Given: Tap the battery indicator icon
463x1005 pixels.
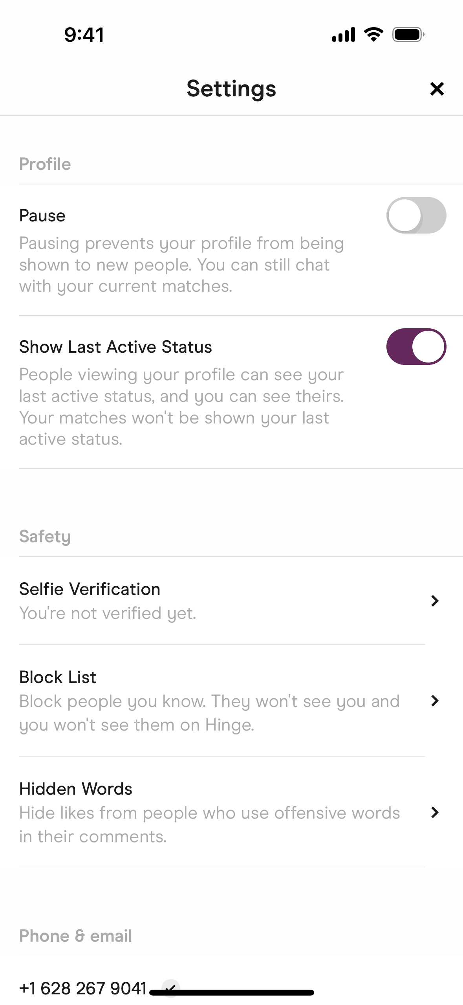Looking at the screenshot, I should [408, 35].
